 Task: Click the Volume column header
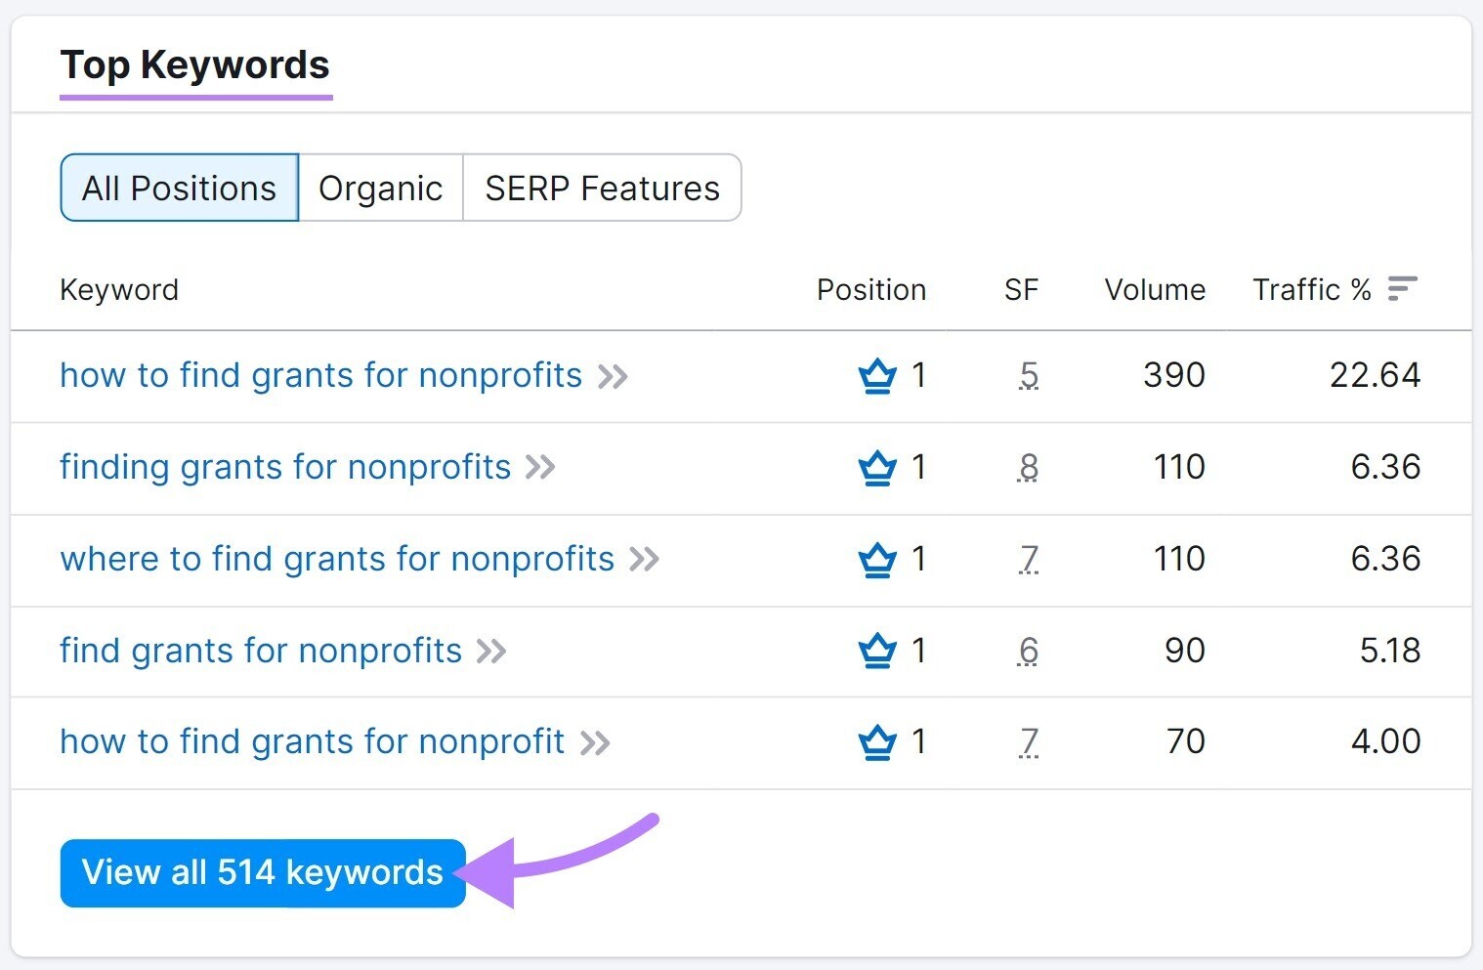pyautogui.click(x=1155, y=288)
